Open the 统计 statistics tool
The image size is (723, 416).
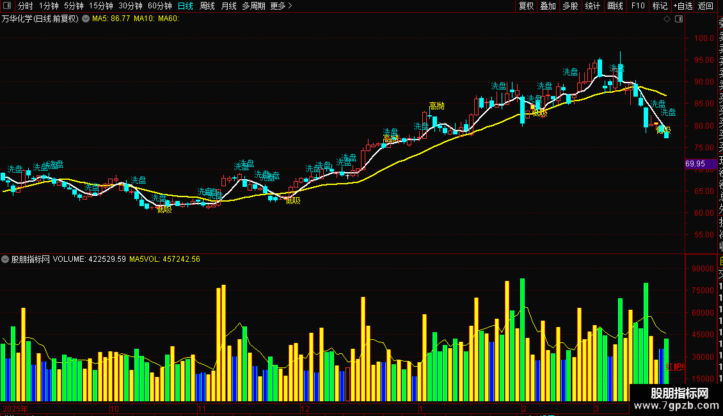(x=592, y=6)
